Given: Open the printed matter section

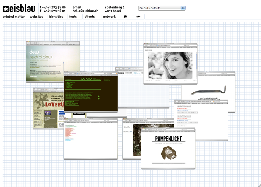Looking at the screenshot, I should tap(14, 17).
